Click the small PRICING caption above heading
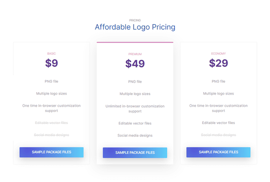Screen dimensions: 270x182 point(135,20)
